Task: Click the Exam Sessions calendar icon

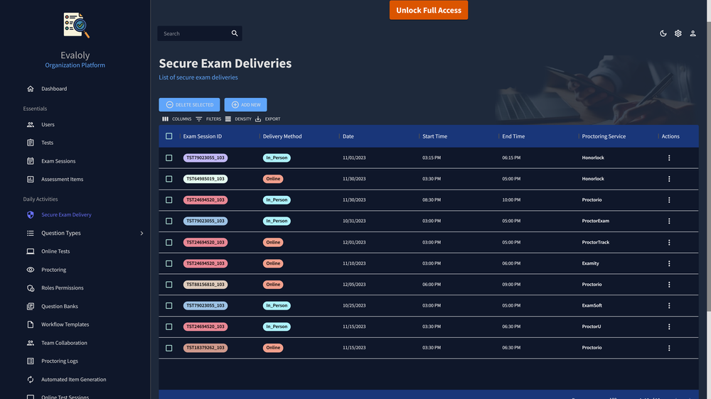Action: [x=31, y=160]
